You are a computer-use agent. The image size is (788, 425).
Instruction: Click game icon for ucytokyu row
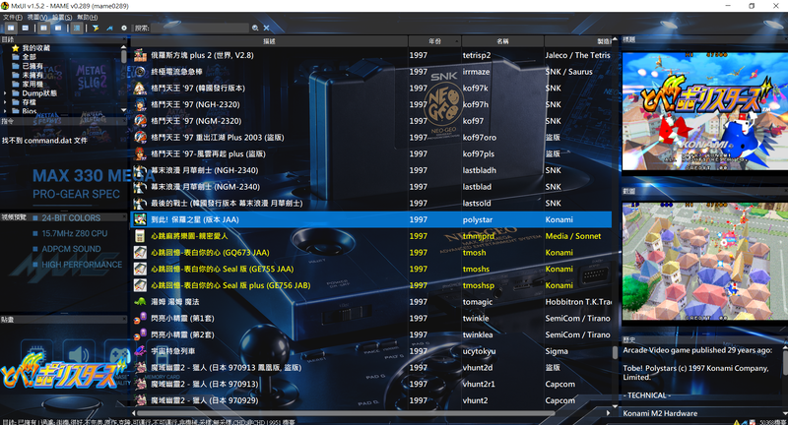(x=140, y=351)
